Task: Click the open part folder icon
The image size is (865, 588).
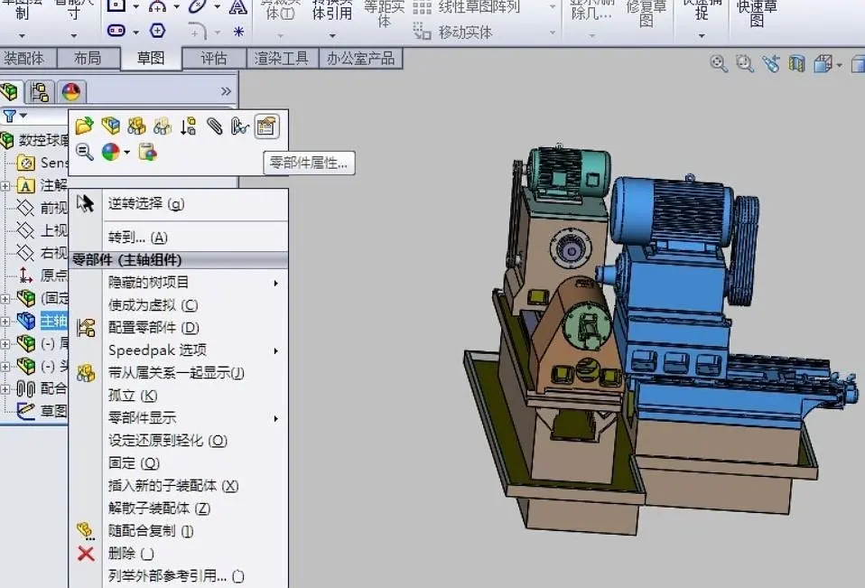Action: point(84,126)
